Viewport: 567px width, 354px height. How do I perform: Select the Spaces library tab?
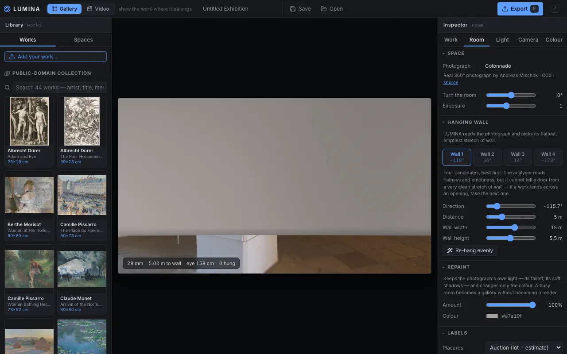[x=83, y=40]
